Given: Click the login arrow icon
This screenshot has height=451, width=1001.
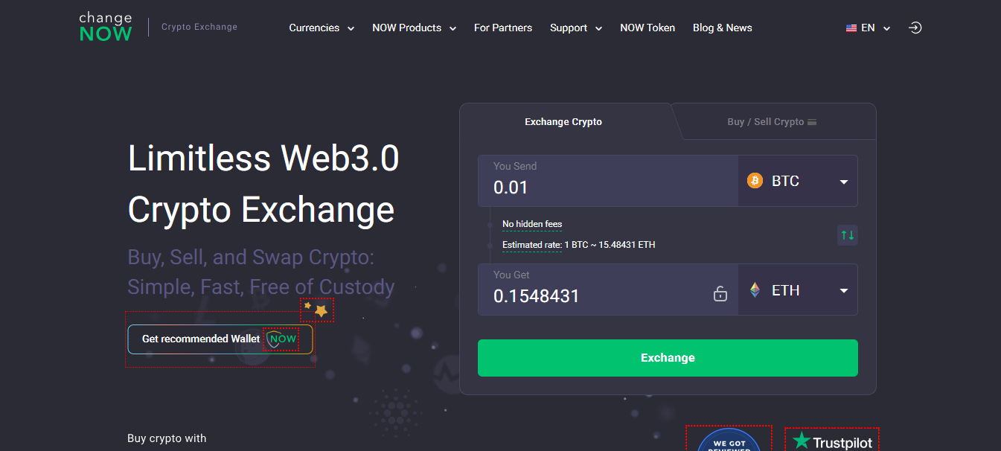Looking at the screenshot, I should tap(915, 28).
